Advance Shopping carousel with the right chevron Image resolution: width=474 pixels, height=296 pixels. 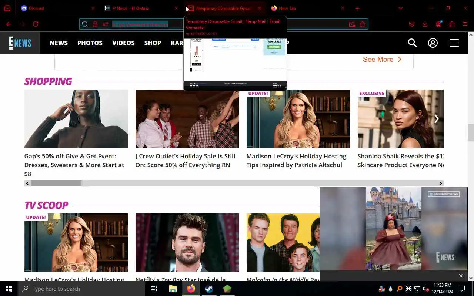tap(437, 119)
